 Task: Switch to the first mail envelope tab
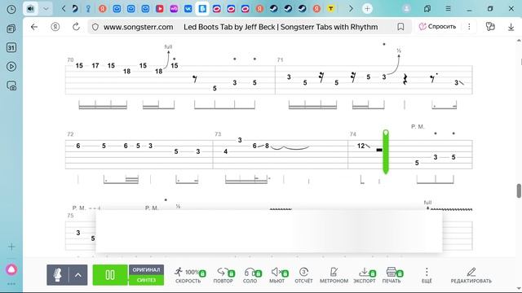click(x=117, y=9)
